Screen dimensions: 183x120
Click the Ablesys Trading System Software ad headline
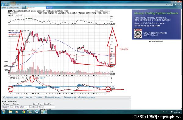tap(156, 13)
